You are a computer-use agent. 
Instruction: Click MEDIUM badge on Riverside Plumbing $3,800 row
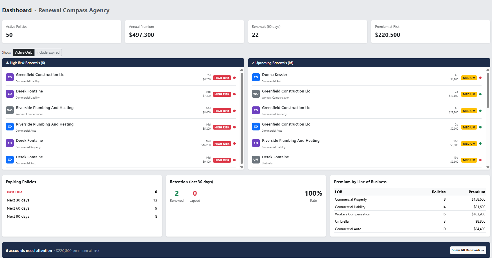[x=469, y=143]
